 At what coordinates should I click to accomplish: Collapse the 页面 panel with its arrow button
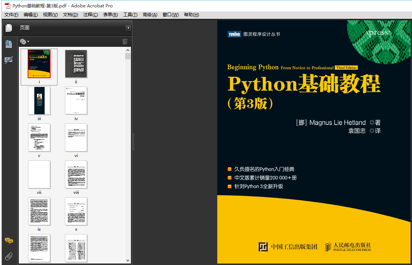[128, 28]
